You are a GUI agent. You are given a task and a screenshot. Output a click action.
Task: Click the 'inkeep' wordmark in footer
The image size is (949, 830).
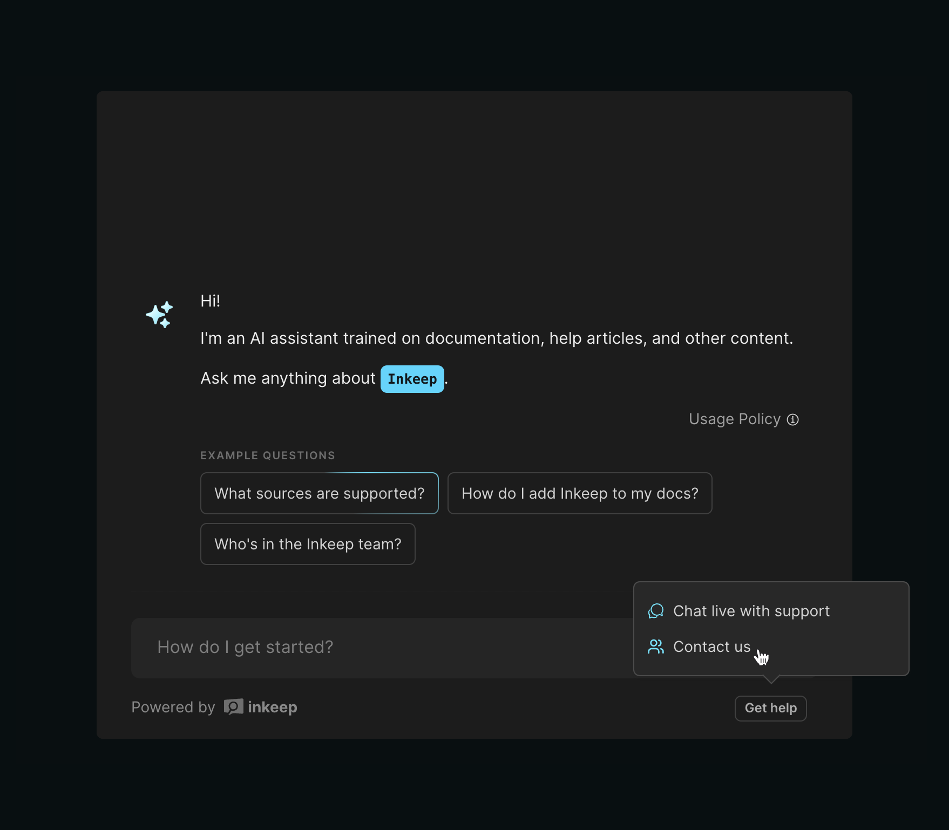click(x=272, y=707)
